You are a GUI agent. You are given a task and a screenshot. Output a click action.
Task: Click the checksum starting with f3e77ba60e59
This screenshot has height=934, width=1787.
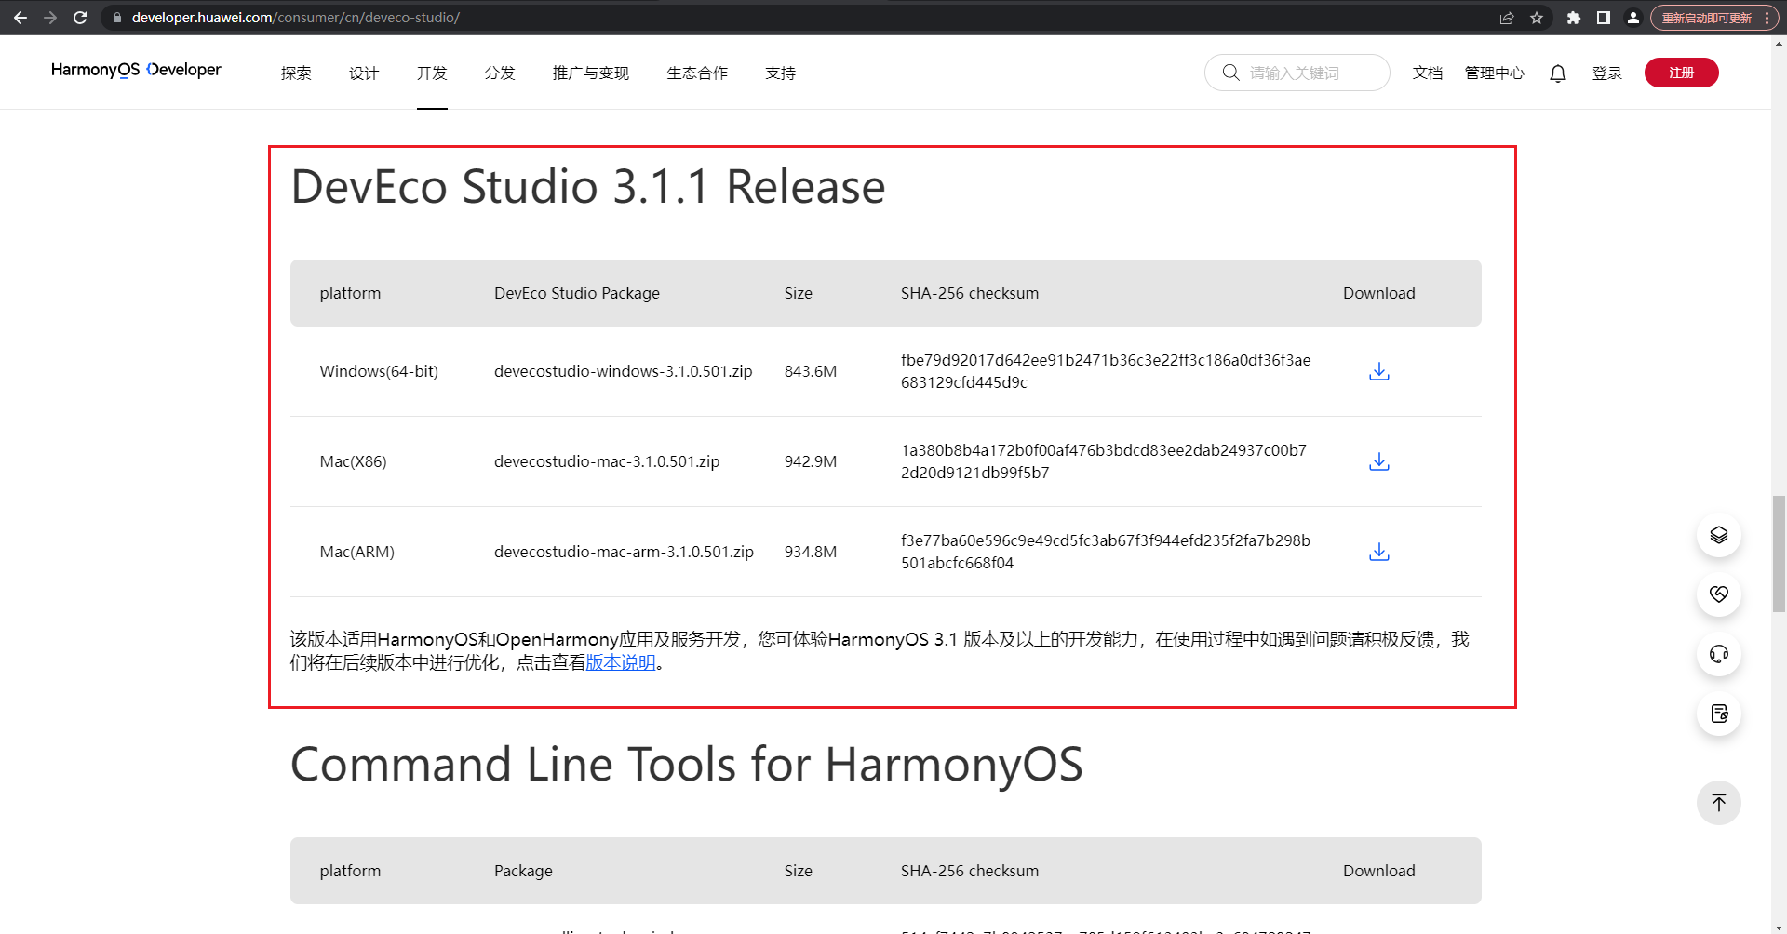(x=1106, y=552)
